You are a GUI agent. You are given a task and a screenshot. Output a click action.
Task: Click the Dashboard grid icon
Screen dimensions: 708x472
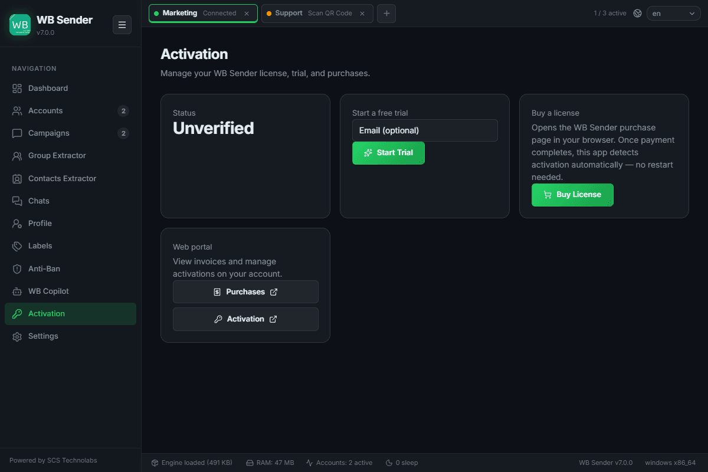(x=17, y=88)
